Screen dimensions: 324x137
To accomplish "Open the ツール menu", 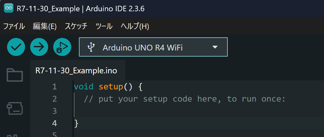I will click(x=104, y=26).
